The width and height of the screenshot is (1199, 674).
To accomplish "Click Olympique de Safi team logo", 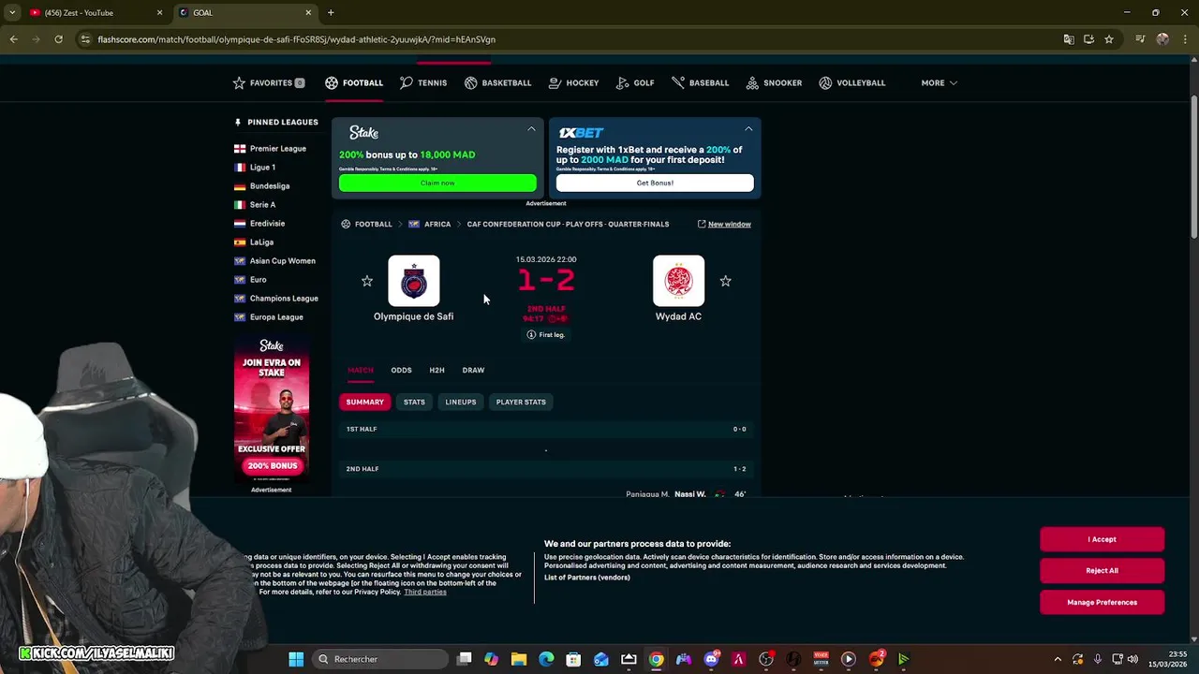I will pyautogui.click(x=414, y=281).
